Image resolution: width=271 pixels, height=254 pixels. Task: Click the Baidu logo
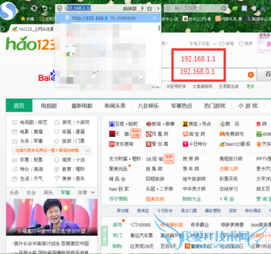coord(47,76)
